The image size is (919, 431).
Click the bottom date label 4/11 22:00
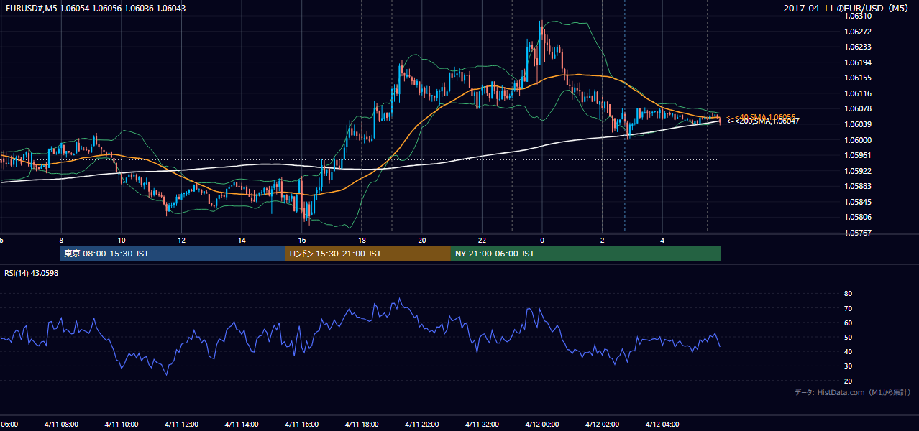(x=482, y=425)
